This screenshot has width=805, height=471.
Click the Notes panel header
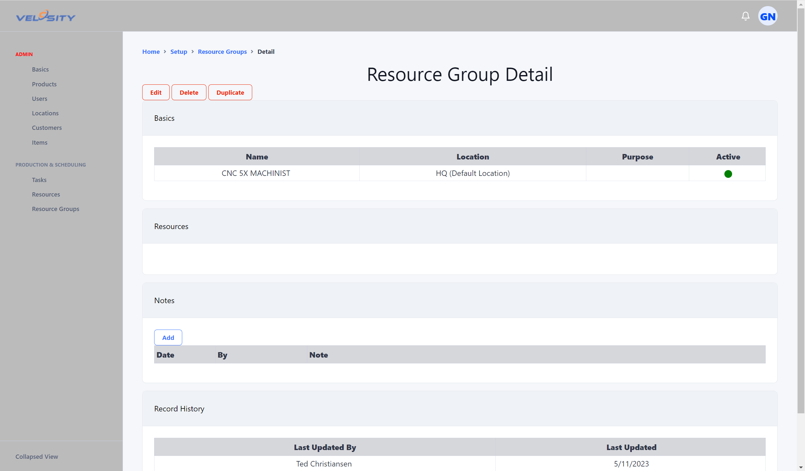click(460, 300)
